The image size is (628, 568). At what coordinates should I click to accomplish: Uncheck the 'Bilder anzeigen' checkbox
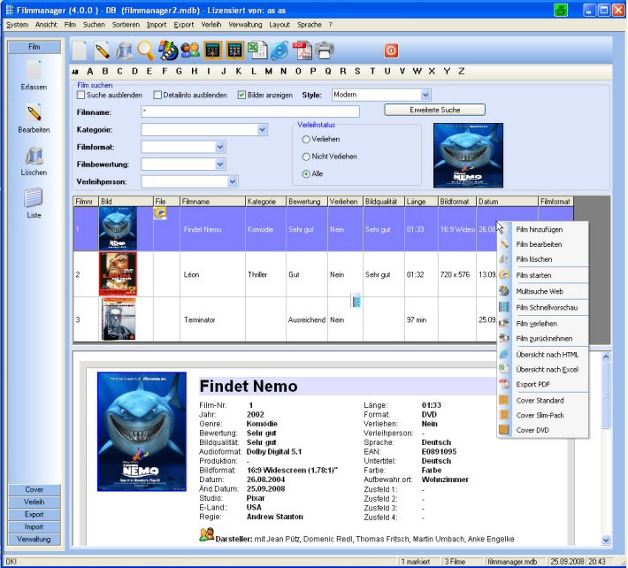coord(241,95)
